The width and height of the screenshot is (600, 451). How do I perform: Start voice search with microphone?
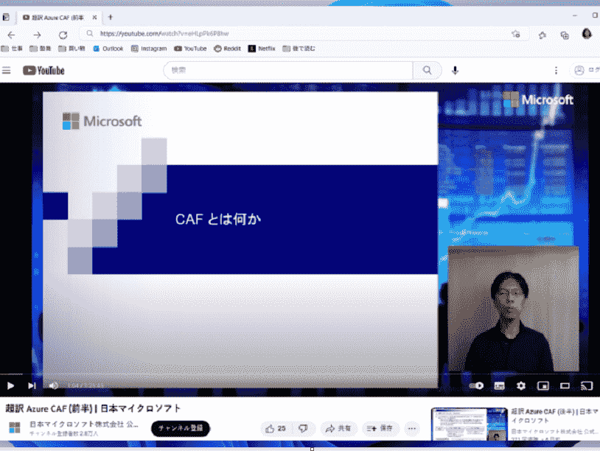click(x=455, y=71)
